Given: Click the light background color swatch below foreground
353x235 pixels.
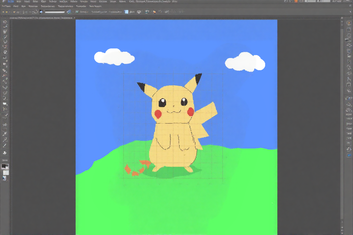Looking at the screenshot, I should coord(6,173).
